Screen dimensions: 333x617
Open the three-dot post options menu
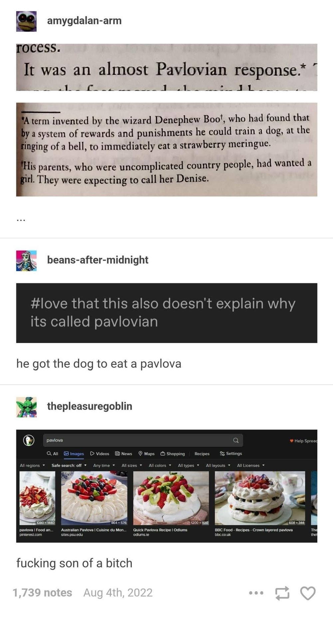coord(256,593)
